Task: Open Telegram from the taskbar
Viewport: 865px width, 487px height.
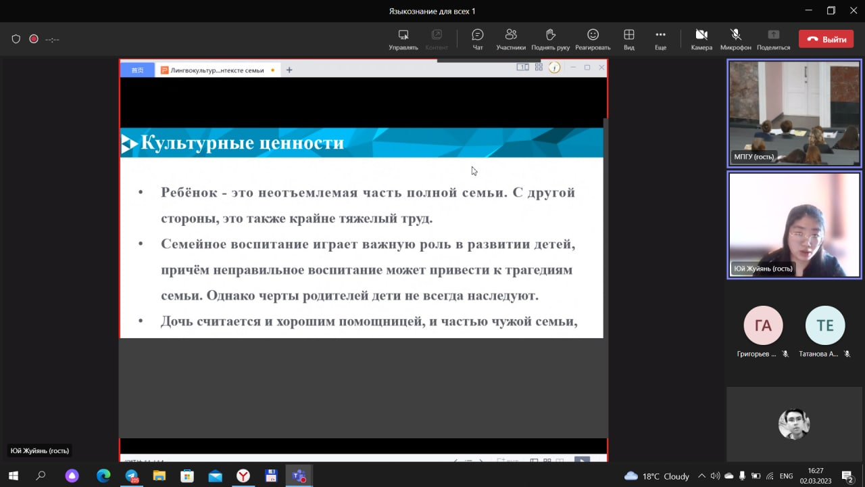Action: (132, 476)
